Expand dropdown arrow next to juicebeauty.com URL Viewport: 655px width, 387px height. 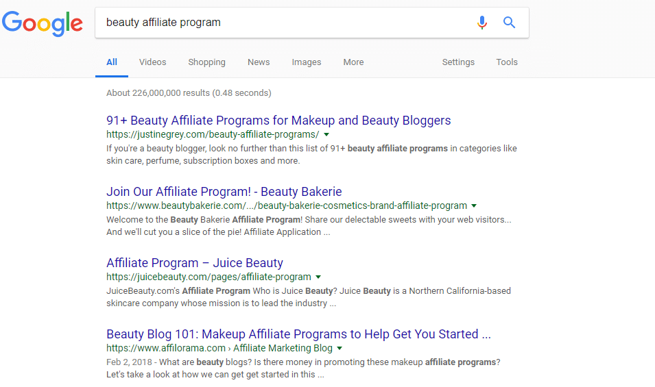318,277
